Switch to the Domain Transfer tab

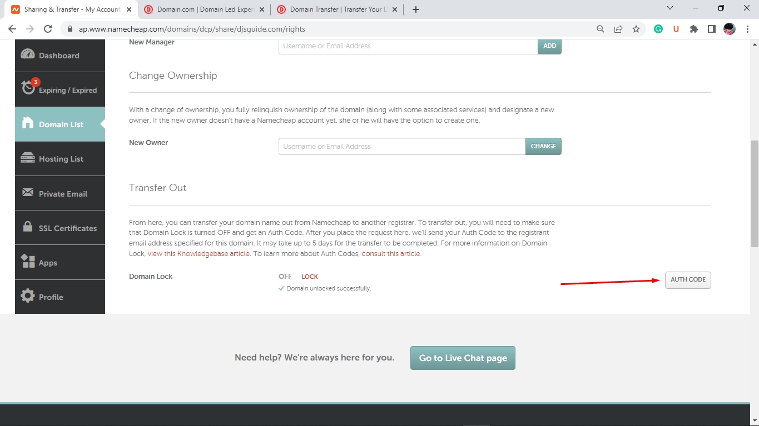click(x=335, y=9)
